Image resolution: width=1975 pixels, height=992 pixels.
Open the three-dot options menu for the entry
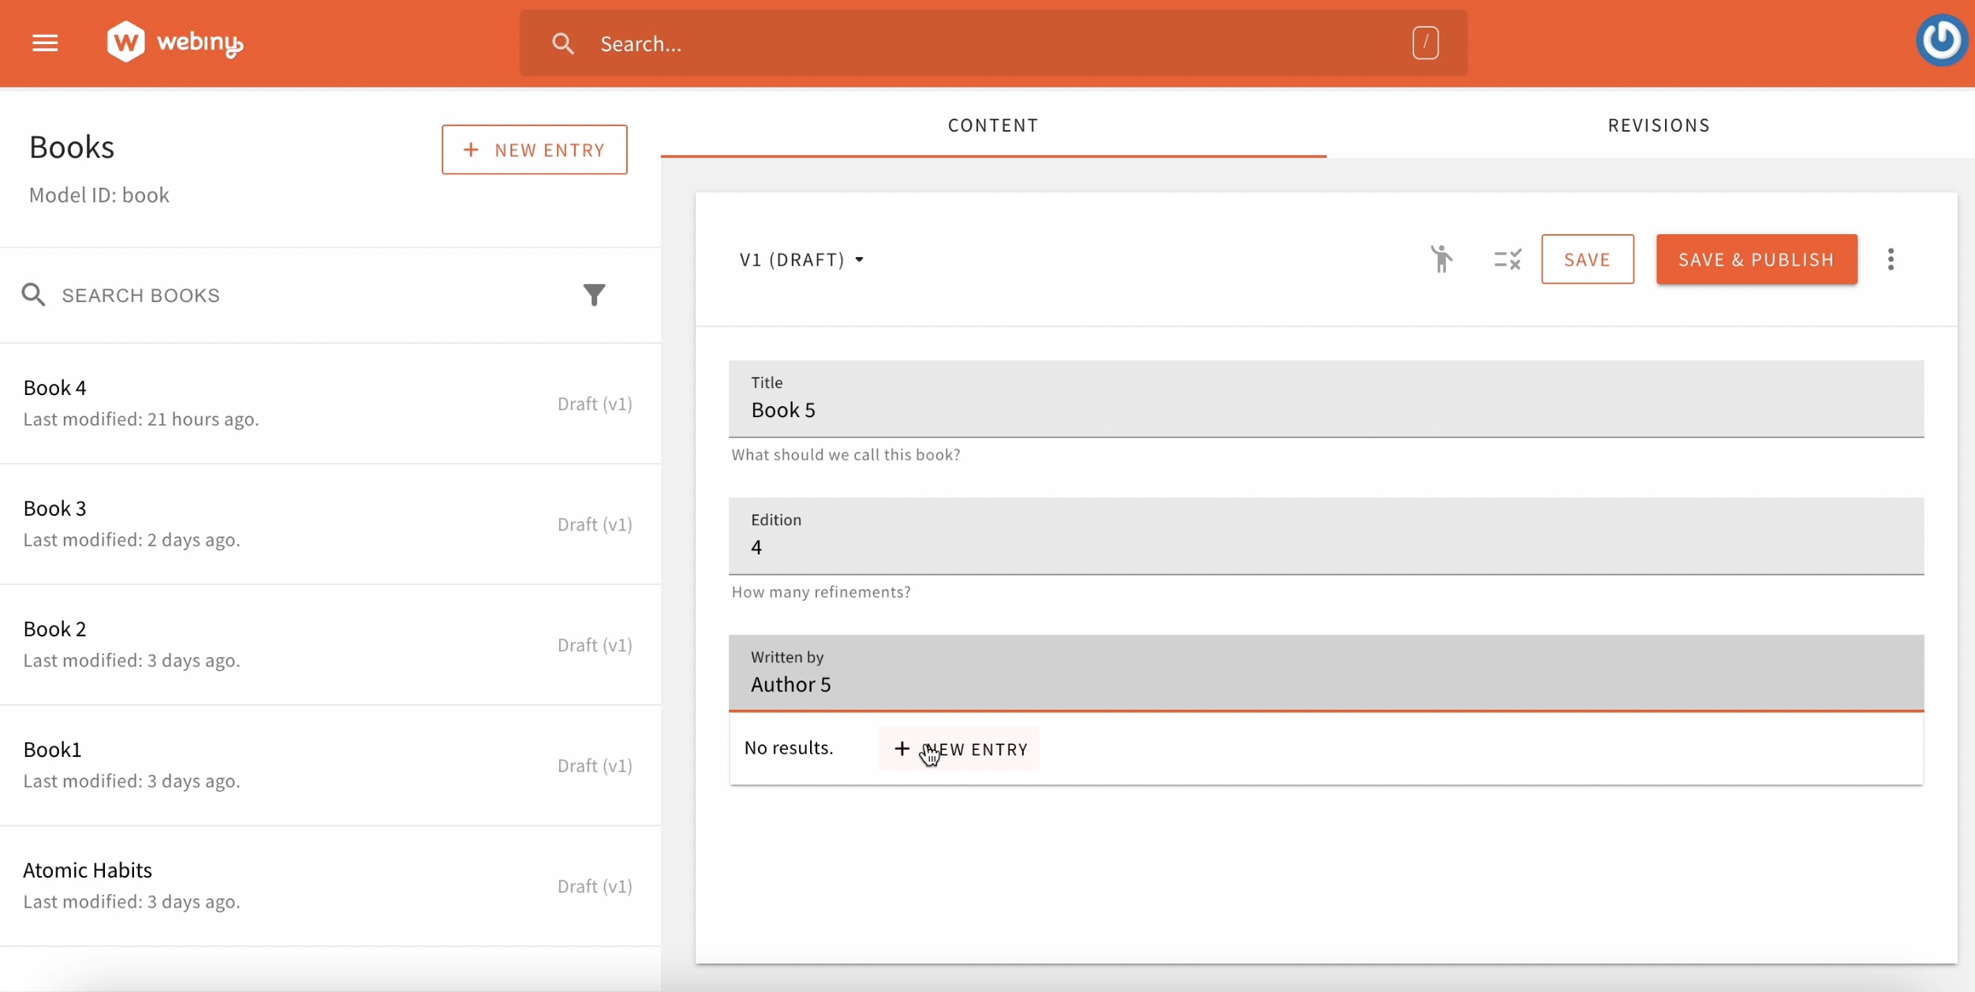1891,259
